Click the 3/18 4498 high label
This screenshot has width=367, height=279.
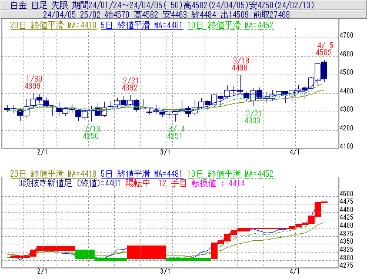(x=240, y=64)
